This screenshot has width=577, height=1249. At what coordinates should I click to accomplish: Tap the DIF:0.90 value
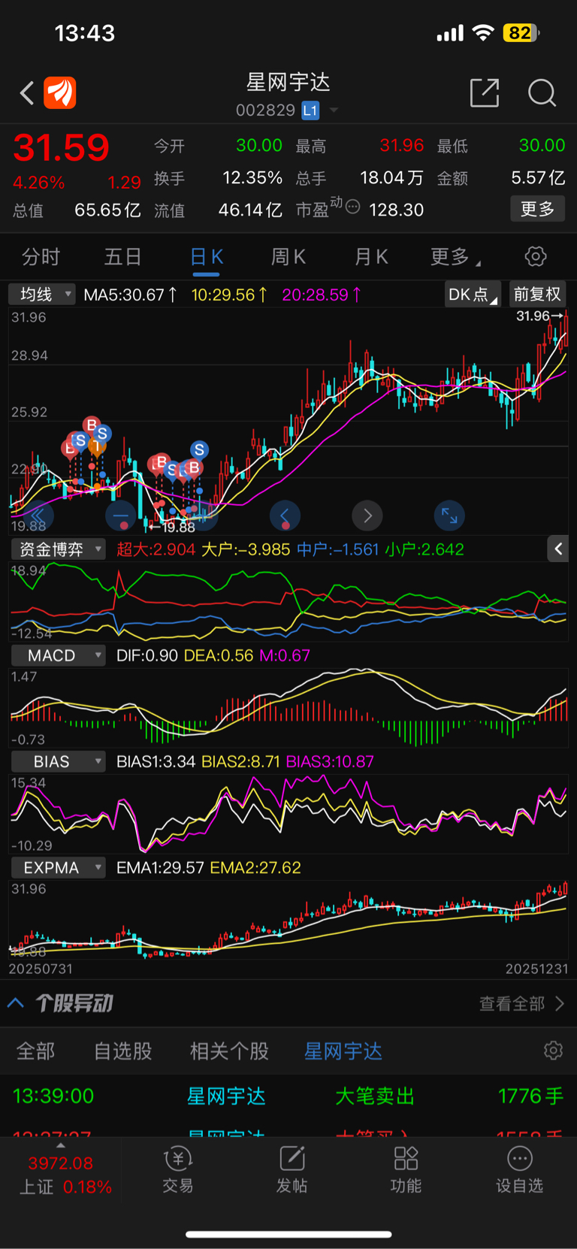coord(147,655)
